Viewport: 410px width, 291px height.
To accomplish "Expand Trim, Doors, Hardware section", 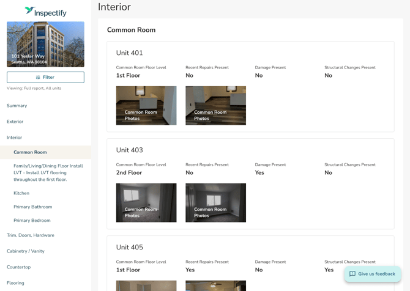I will [31, 235].
